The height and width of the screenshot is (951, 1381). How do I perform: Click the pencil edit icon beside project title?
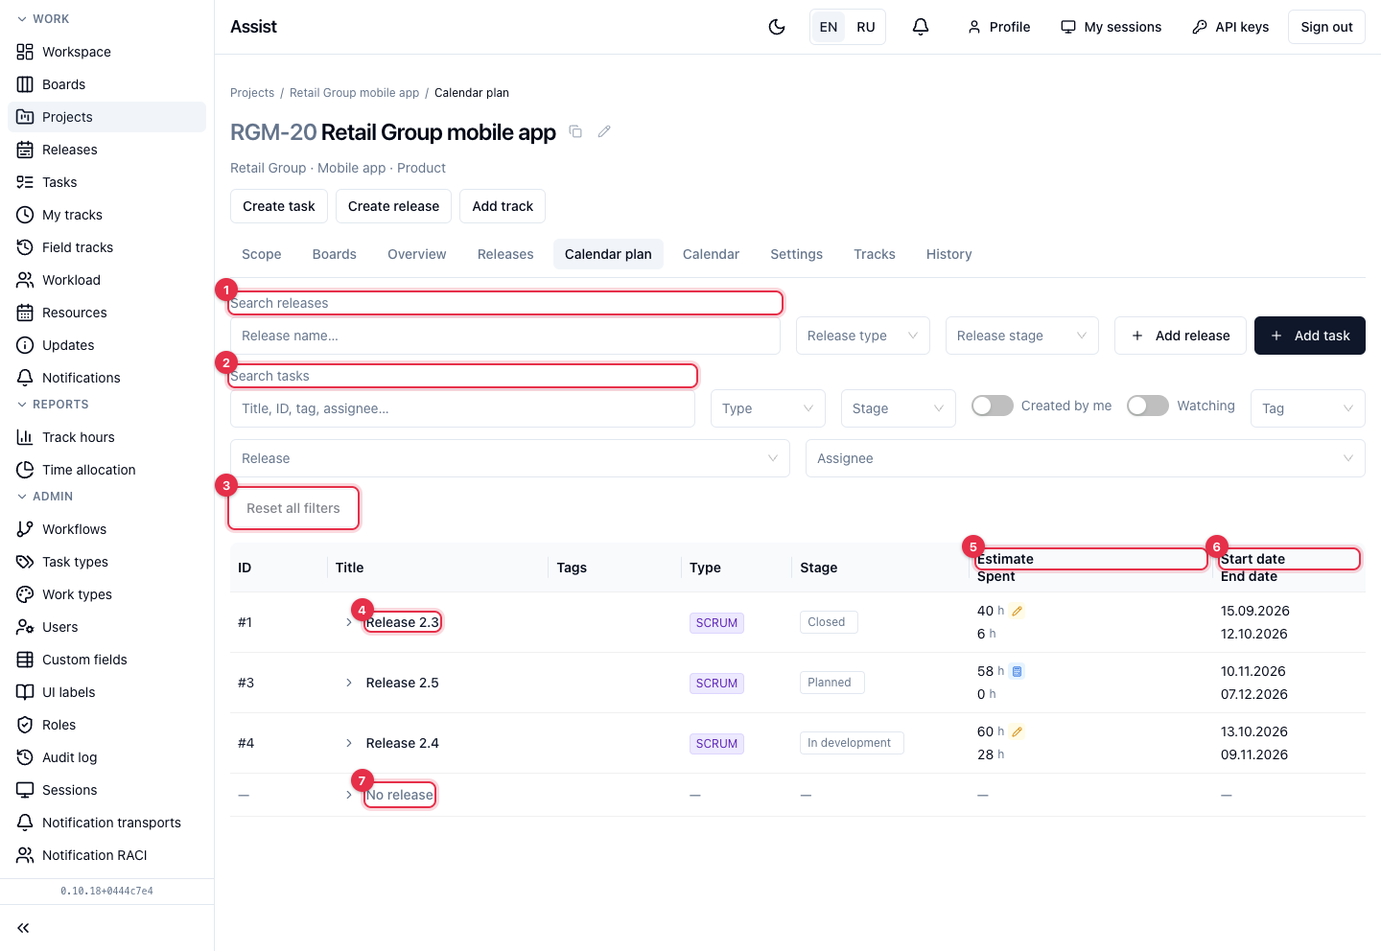coord(604,131)
